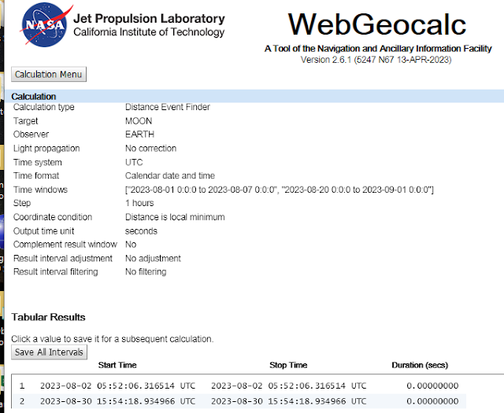Click the WebGeocalc title
This screenshot has height=413, width=504.
point(376,24)
